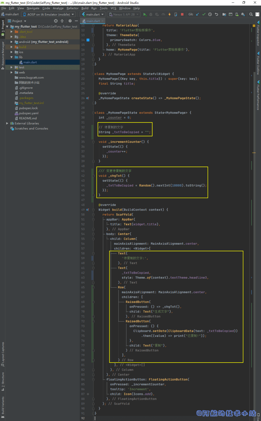Open the AOSP emulator device dropdown
The height and width of the screenshot is (421, 261).
pos(48,14)
